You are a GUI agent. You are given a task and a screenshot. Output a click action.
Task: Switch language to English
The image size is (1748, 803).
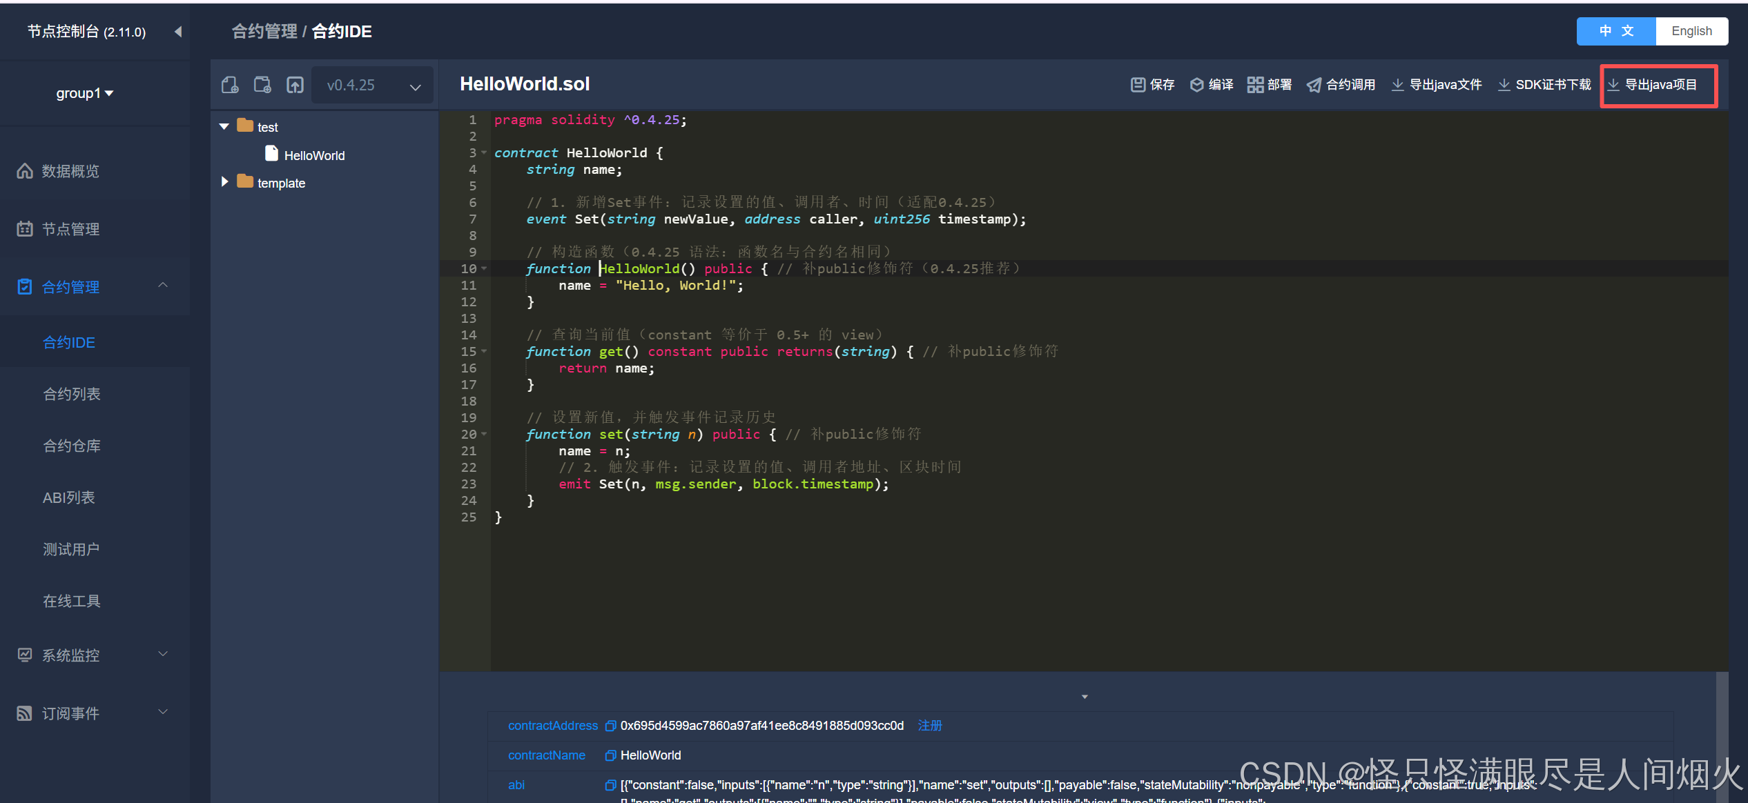coord(1691,31)
